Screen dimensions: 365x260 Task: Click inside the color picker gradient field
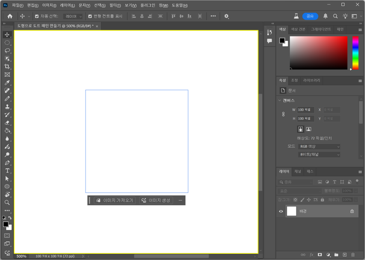coord(319,52)
